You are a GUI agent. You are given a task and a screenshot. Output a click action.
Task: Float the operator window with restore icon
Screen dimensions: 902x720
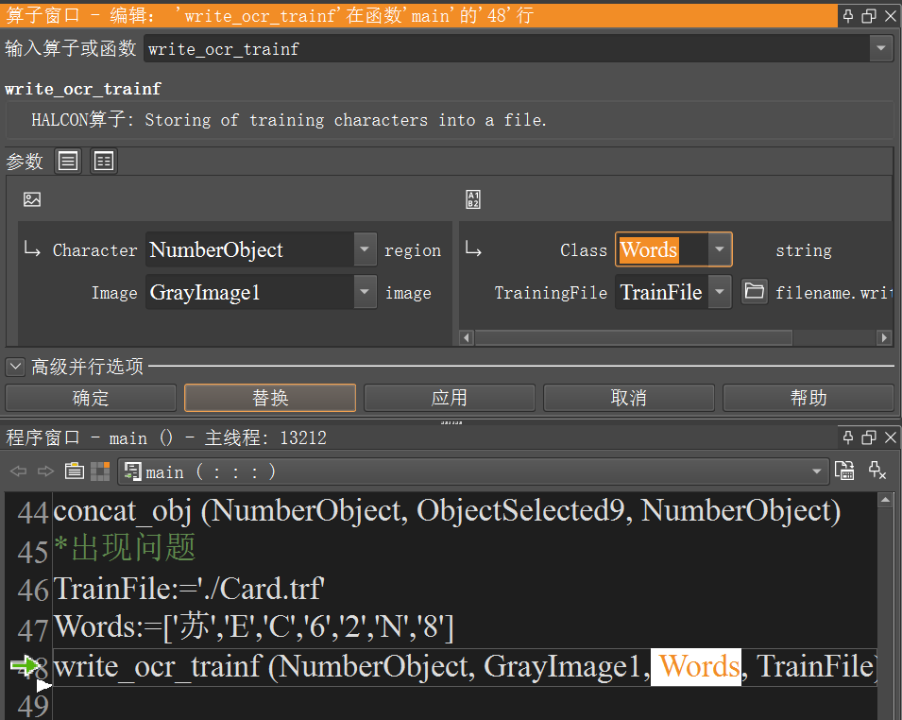click(869, 15)
